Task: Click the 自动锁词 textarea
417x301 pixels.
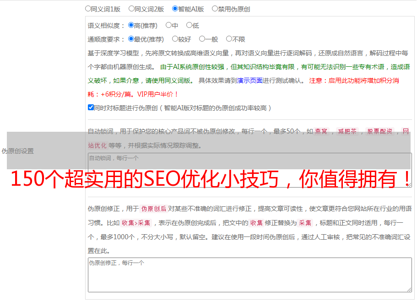Action: coord(250,170)
